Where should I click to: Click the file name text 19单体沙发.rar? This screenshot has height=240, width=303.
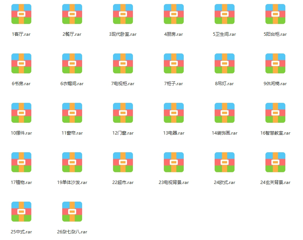click(x=72, y=182)
